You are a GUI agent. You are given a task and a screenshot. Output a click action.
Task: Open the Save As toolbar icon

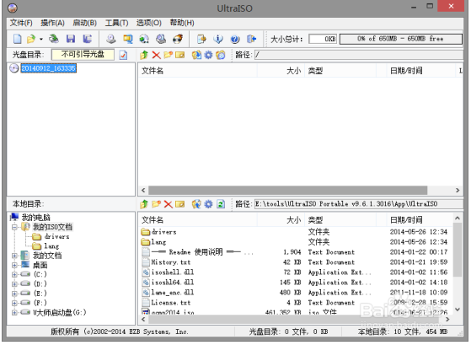tap(88, 39)
